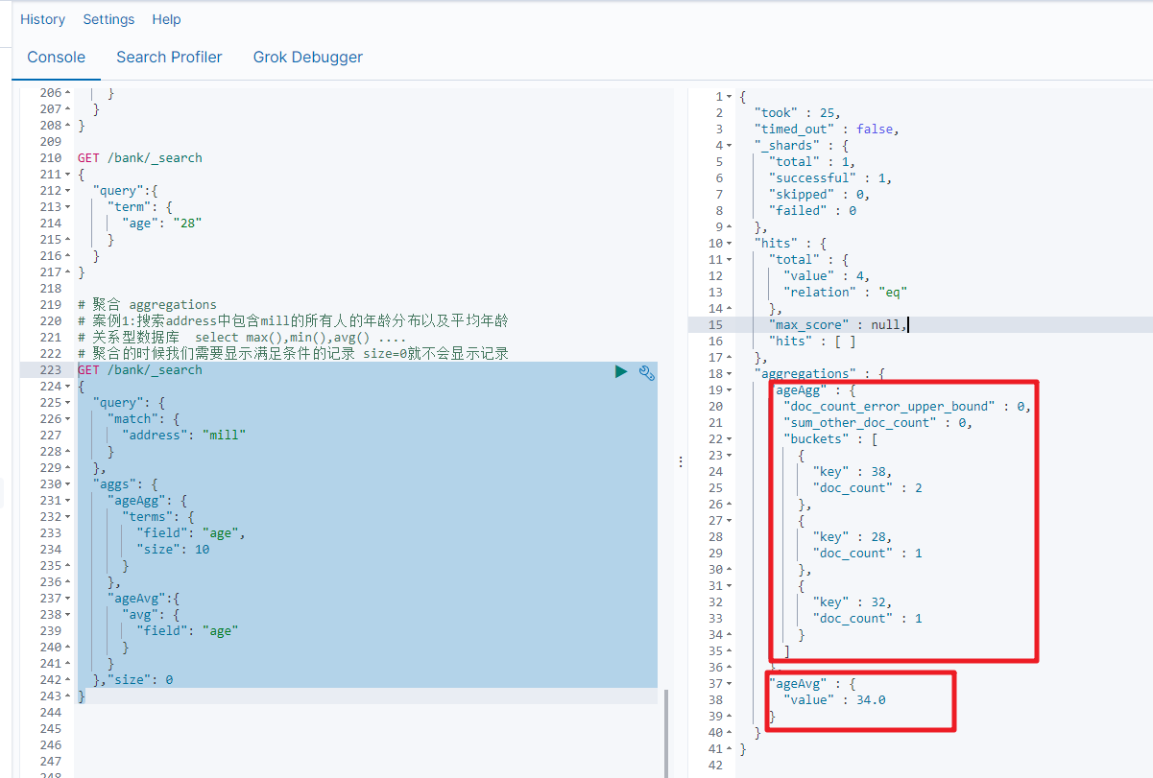The image size is (1153, 778).
Task: Switch to the Search Profiler tab
Action: [x=169, y=58]
